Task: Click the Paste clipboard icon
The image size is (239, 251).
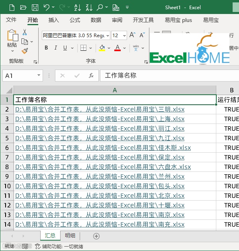Action: click(x=12, y=35)
